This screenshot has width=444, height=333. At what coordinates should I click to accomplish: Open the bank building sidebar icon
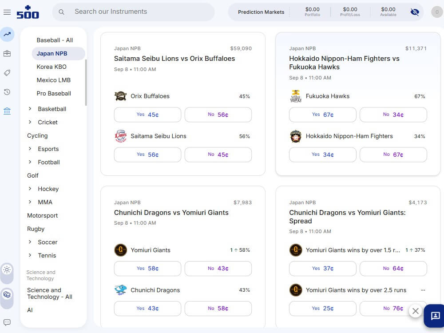click(x=7, y=111)
